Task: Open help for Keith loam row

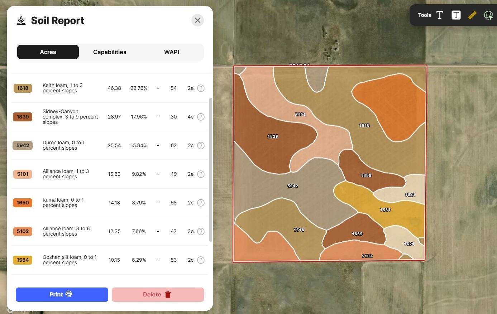Action: coord(201,88)
